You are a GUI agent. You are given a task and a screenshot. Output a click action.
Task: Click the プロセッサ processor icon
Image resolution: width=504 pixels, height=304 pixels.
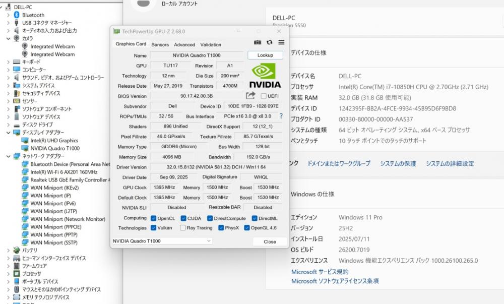17,273
